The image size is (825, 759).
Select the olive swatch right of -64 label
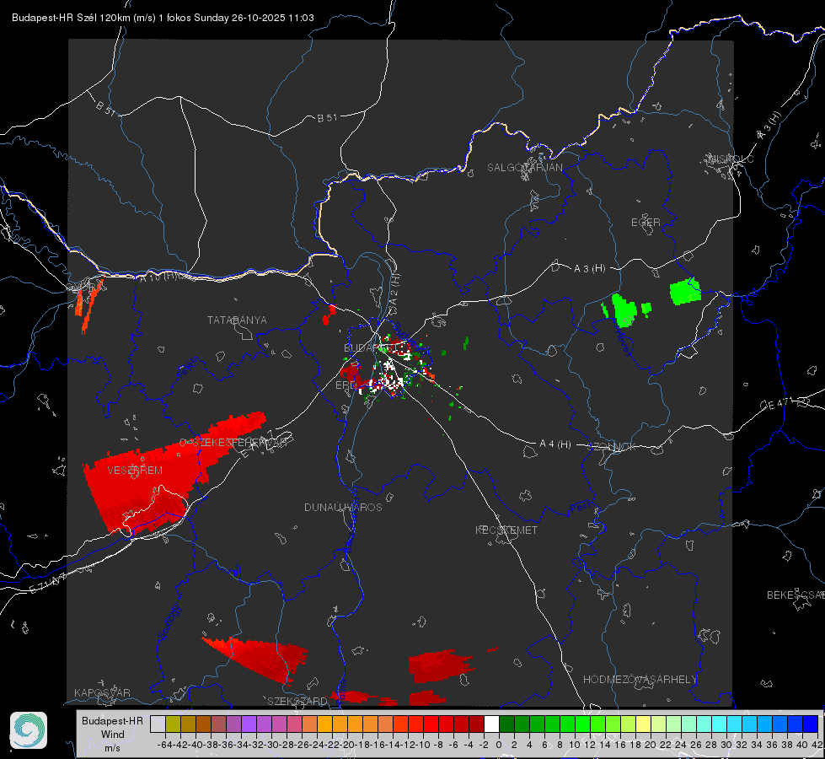(x=173, y=724)
